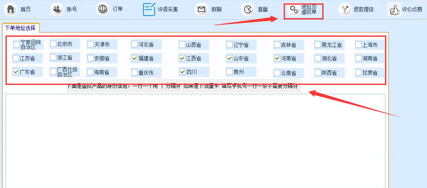427x188 pixels.
Task: Check the 陕西省 checkbox
Action: click(318, 72)
